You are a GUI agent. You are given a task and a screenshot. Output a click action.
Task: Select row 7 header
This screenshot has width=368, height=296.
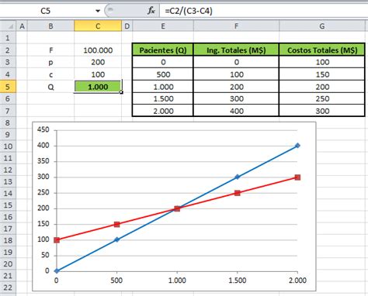(x=8, y=111)
